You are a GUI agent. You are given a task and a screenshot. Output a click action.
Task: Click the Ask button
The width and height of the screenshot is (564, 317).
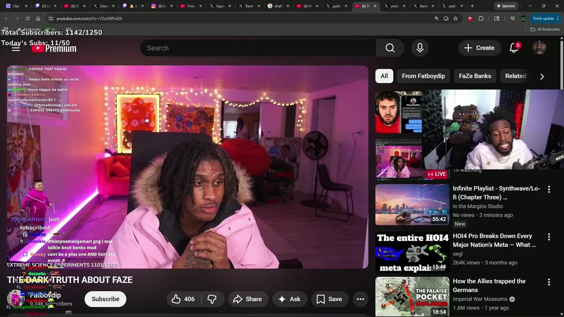(289, 299)
